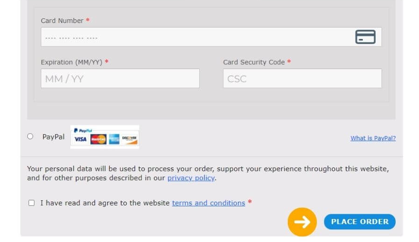Click the Card Security Code label

[x=254, y=62]
